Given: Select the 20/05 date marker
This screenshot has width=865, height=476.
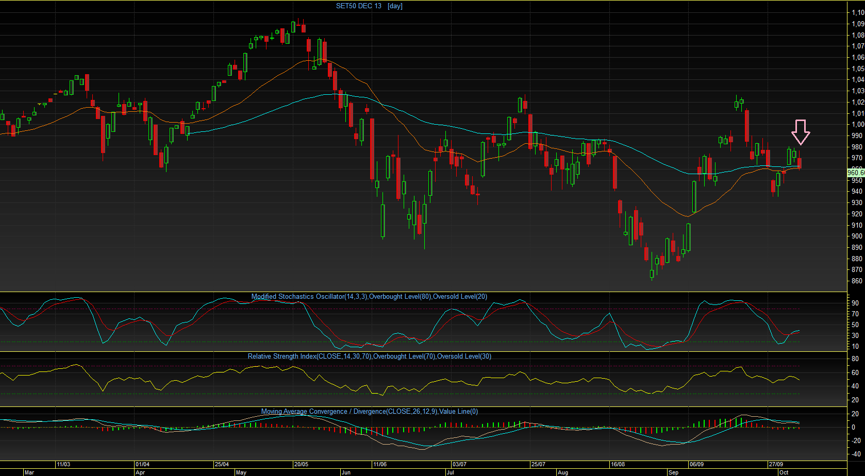Looking at the screenshot, I should 301,464.
